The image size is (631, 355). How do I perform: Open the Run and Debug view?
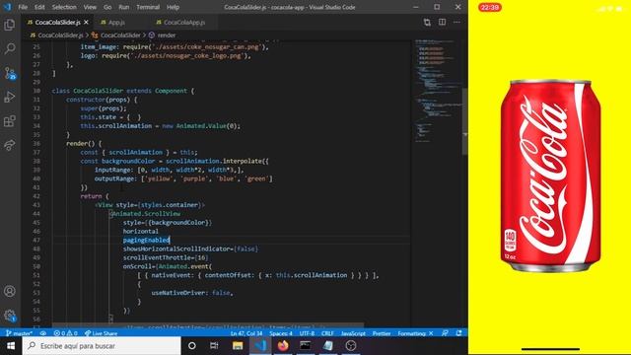10,97
